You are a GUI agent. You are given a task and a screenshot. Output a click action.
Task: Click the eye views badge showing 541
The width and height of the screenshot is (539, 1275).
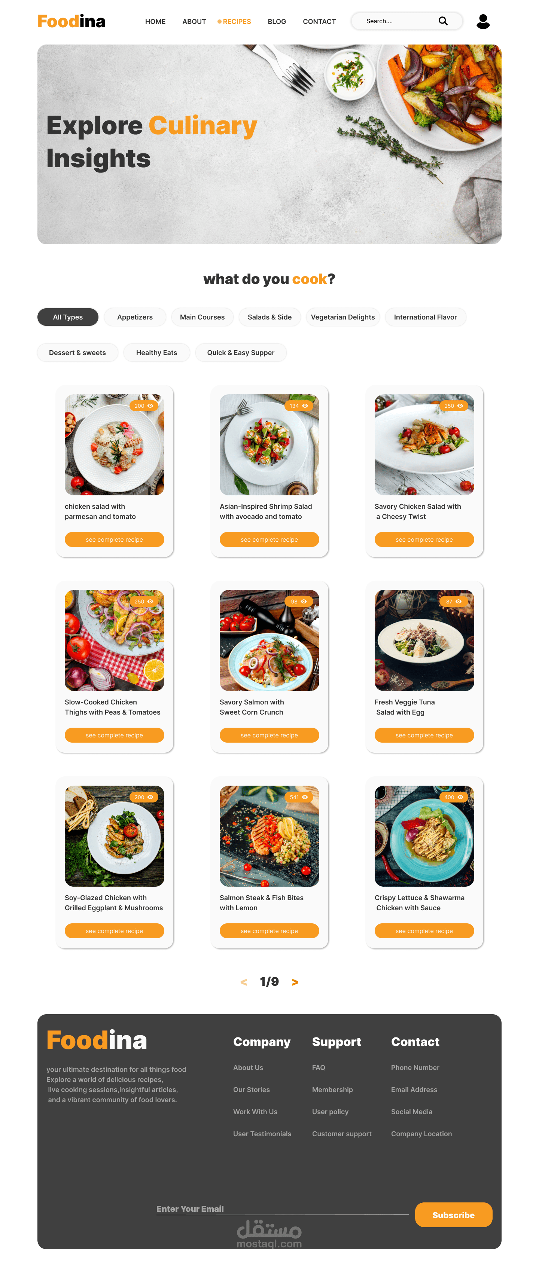(299, 797)
